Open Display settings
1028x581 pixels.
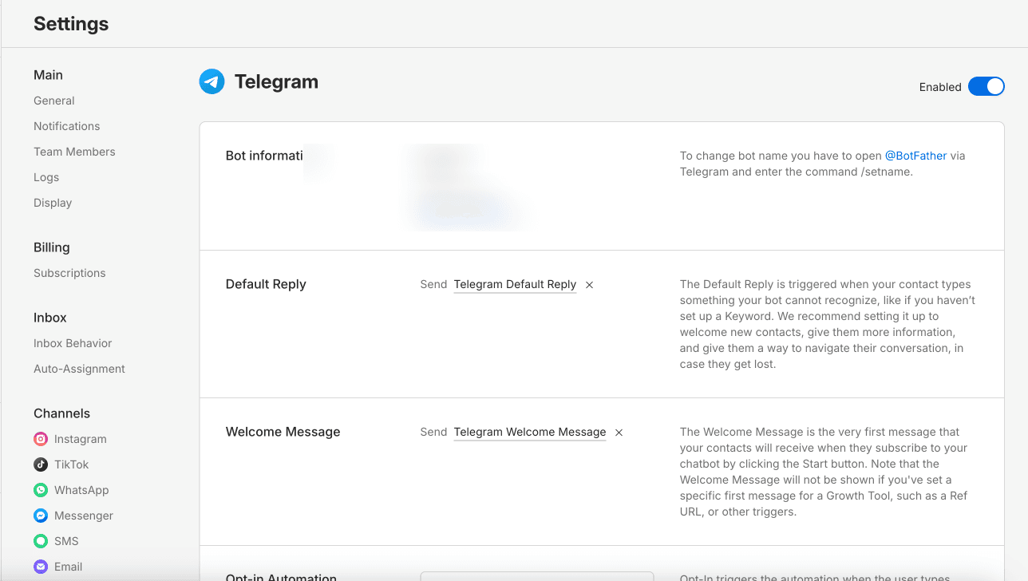click(53, 203)
